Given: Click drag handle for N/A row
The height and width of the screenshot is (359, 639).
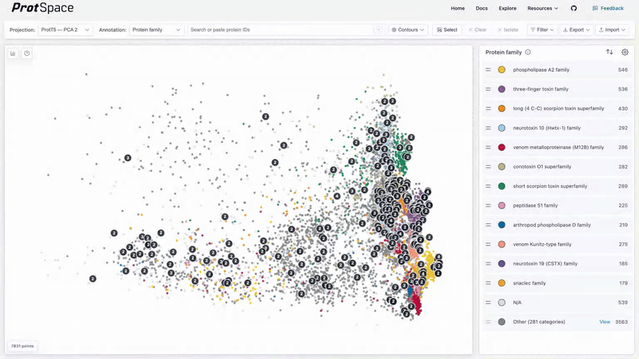Looking at the screenshot, I should tap(488, 302).
